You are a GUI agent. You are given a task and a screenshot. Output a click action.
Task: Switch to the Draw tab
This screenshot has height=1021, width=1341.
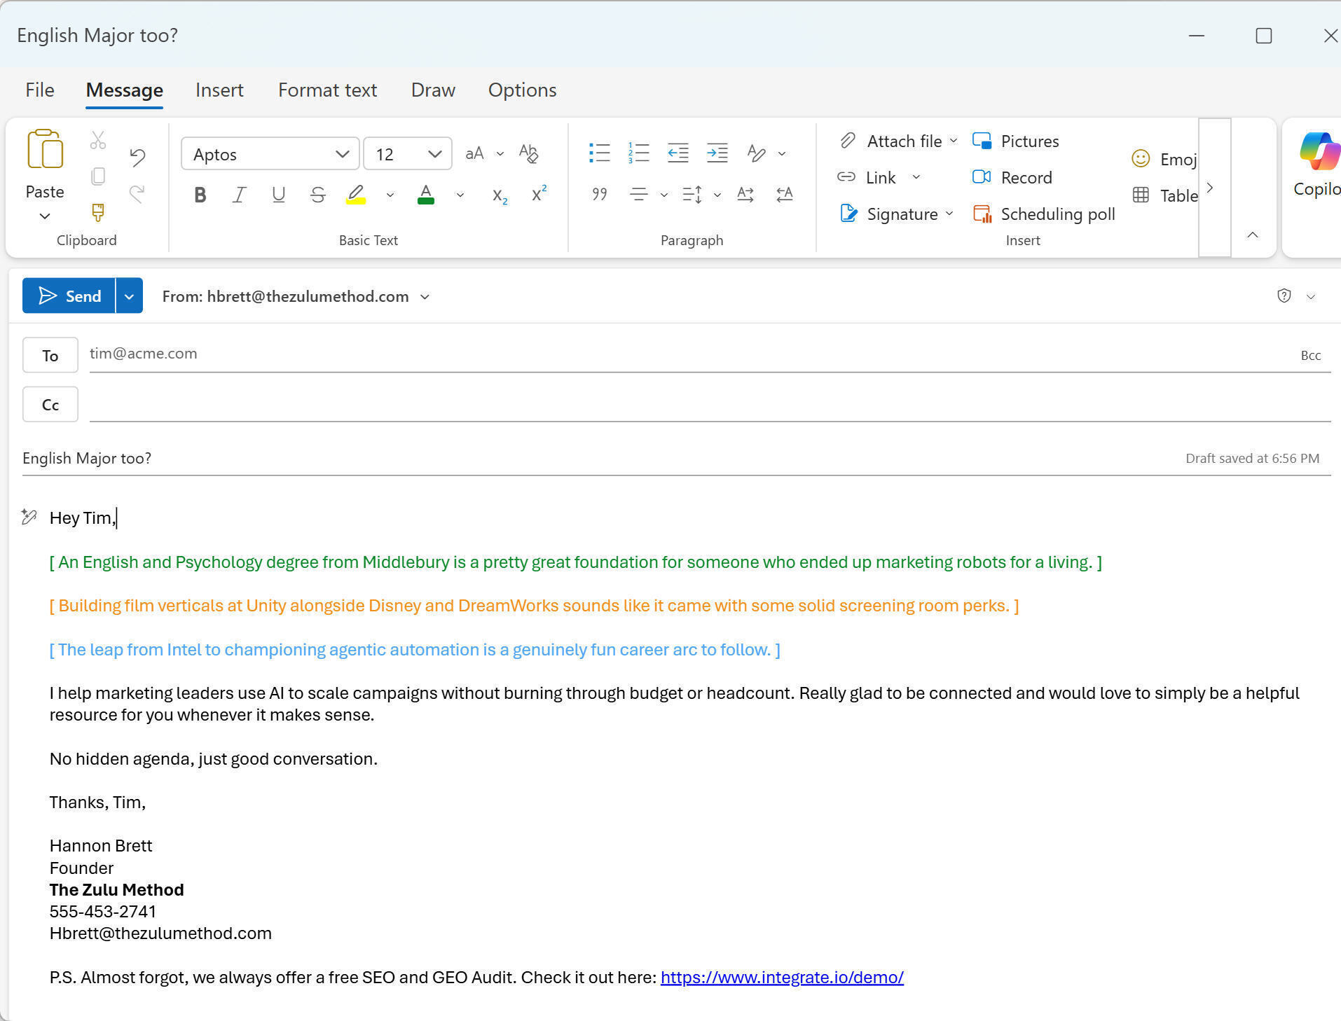(433, 90)
